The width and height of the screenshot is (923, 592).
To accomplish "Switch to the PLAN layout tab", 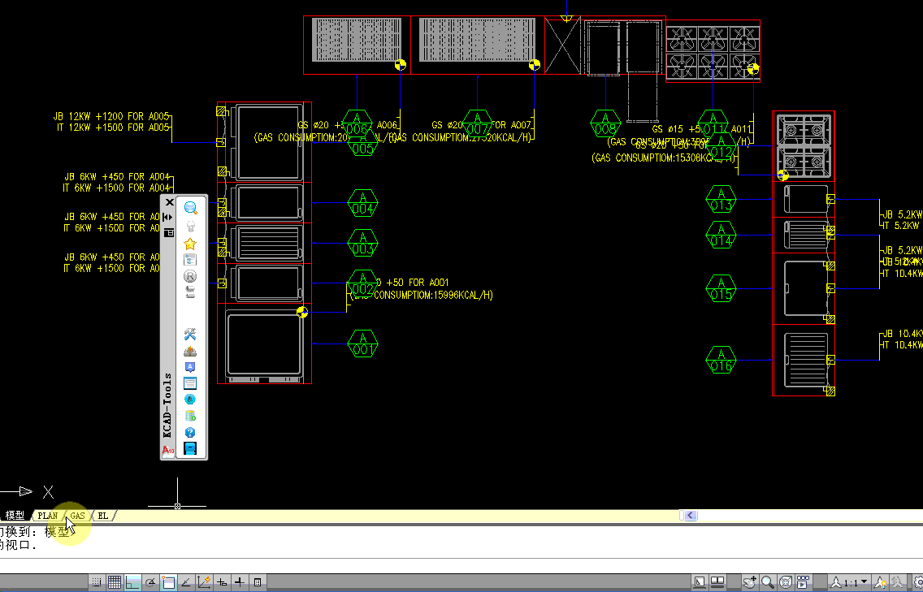I will point(48,516).
